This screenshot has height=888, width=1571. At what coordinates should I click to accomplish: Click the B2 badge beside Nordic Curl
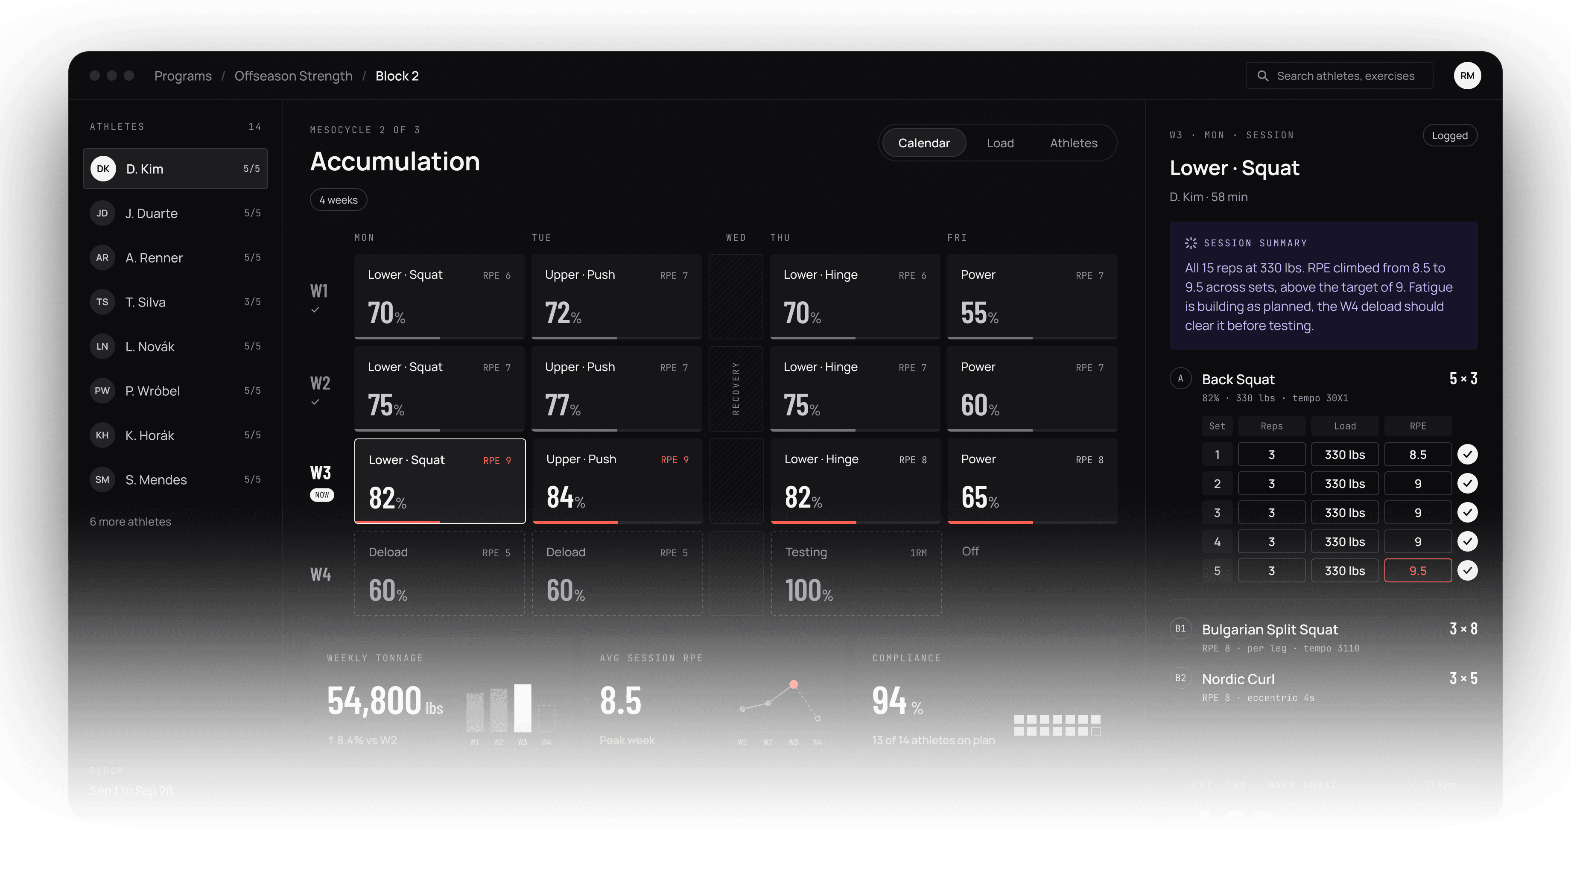(1181, 678)
